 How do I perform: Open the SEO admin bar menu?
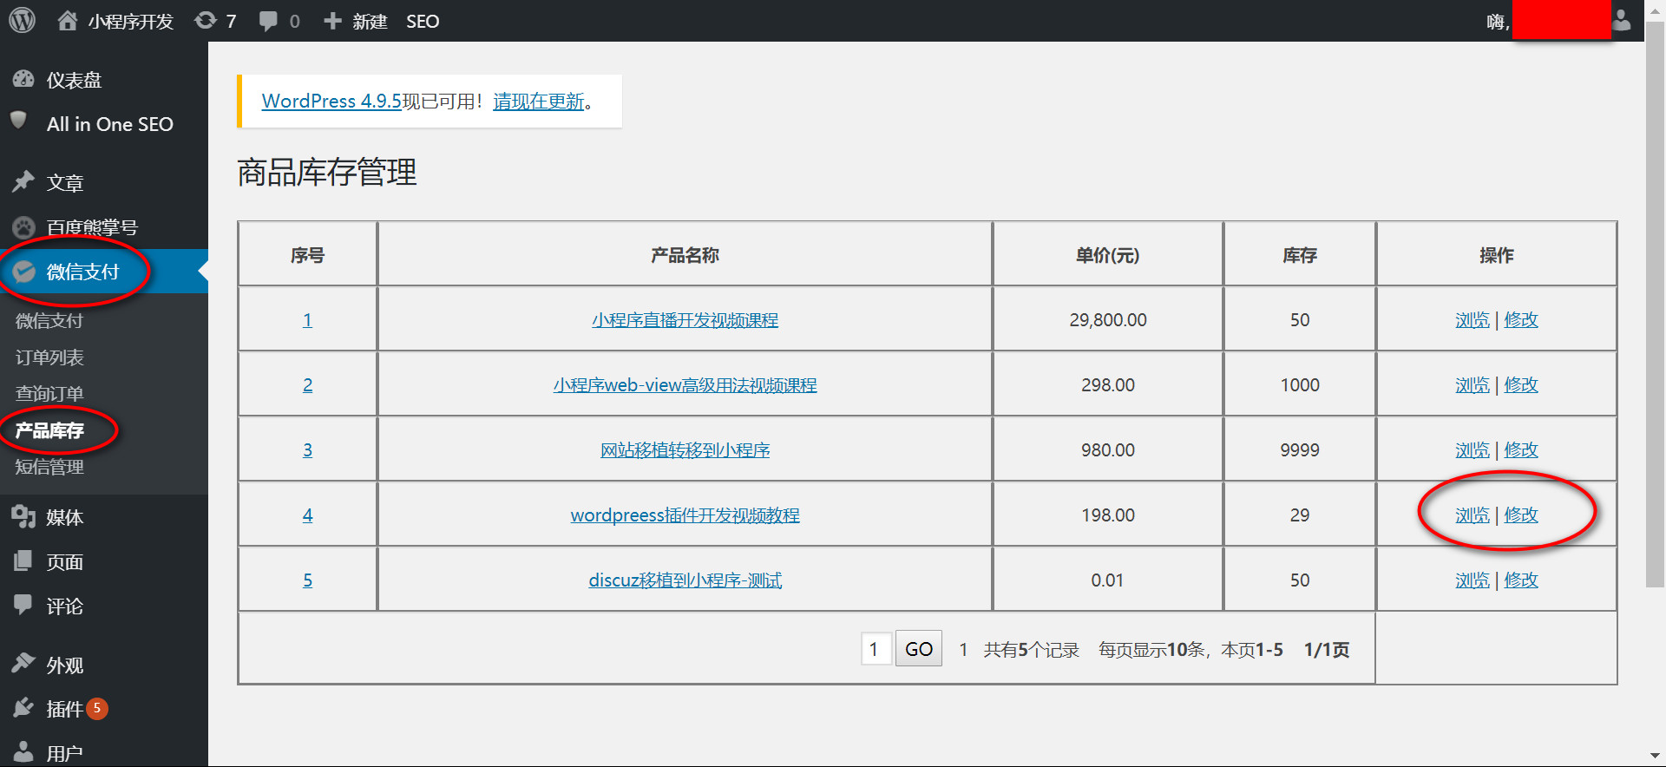(x=423, y=21)
